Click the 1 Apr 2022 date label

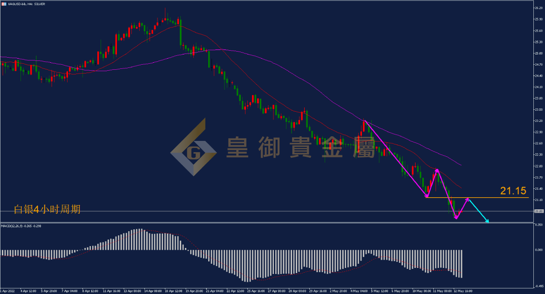click(7, 291)
